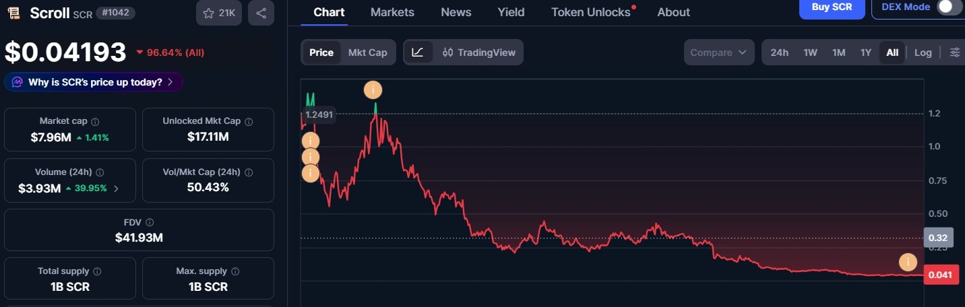Click FDV info icon

tap(150, 222)
